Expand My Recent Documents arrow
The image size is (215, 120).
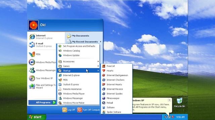coord(101,42)
